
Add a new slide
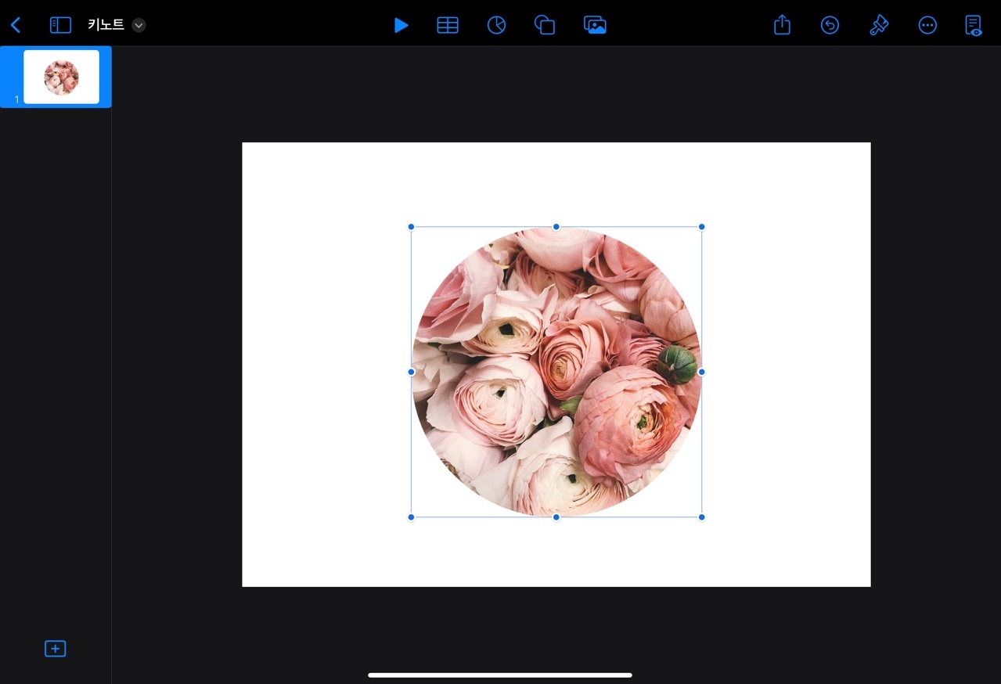click(x=55, y=648)
